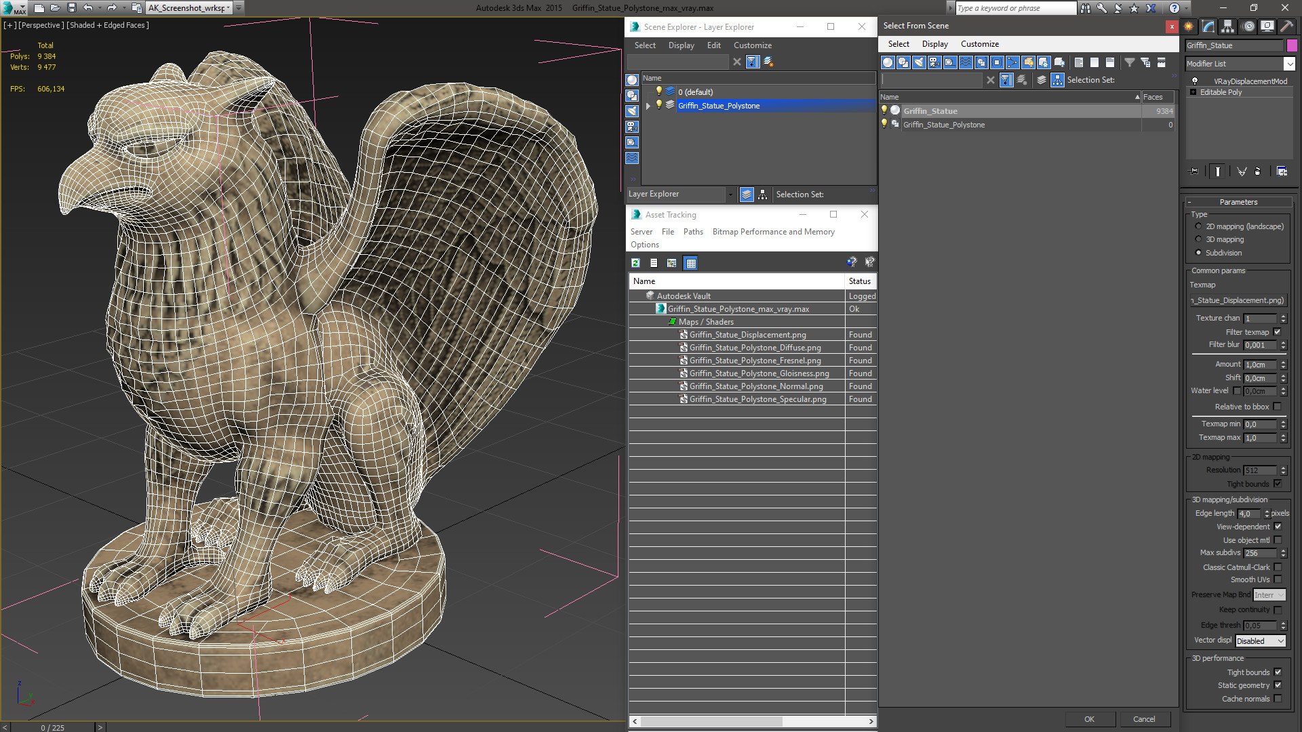This screenshot has height=732, width=1302.
Task: Open the Display command panel tab
Action: pos(1267,26)
